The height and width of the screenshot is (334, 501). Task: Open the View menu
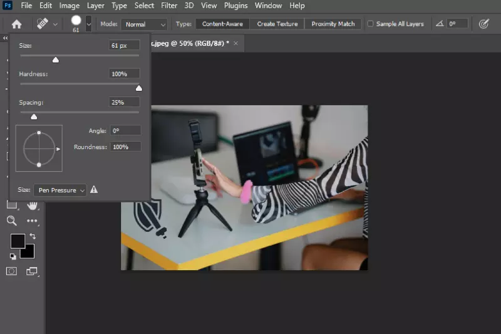coord(209,6)
